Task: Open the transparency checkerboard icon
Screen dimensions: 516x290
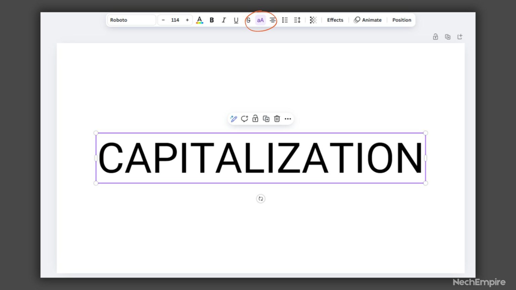Action: coord(313,20)
